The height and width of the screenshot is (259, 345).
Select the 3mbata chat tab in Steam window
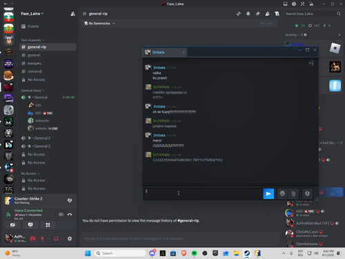pyautogui.click(x=165, y=52)
